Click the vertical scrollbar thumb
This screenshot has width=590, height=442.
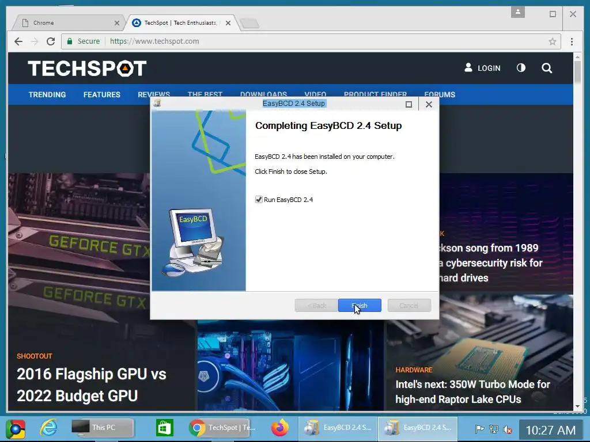point(577,71)
